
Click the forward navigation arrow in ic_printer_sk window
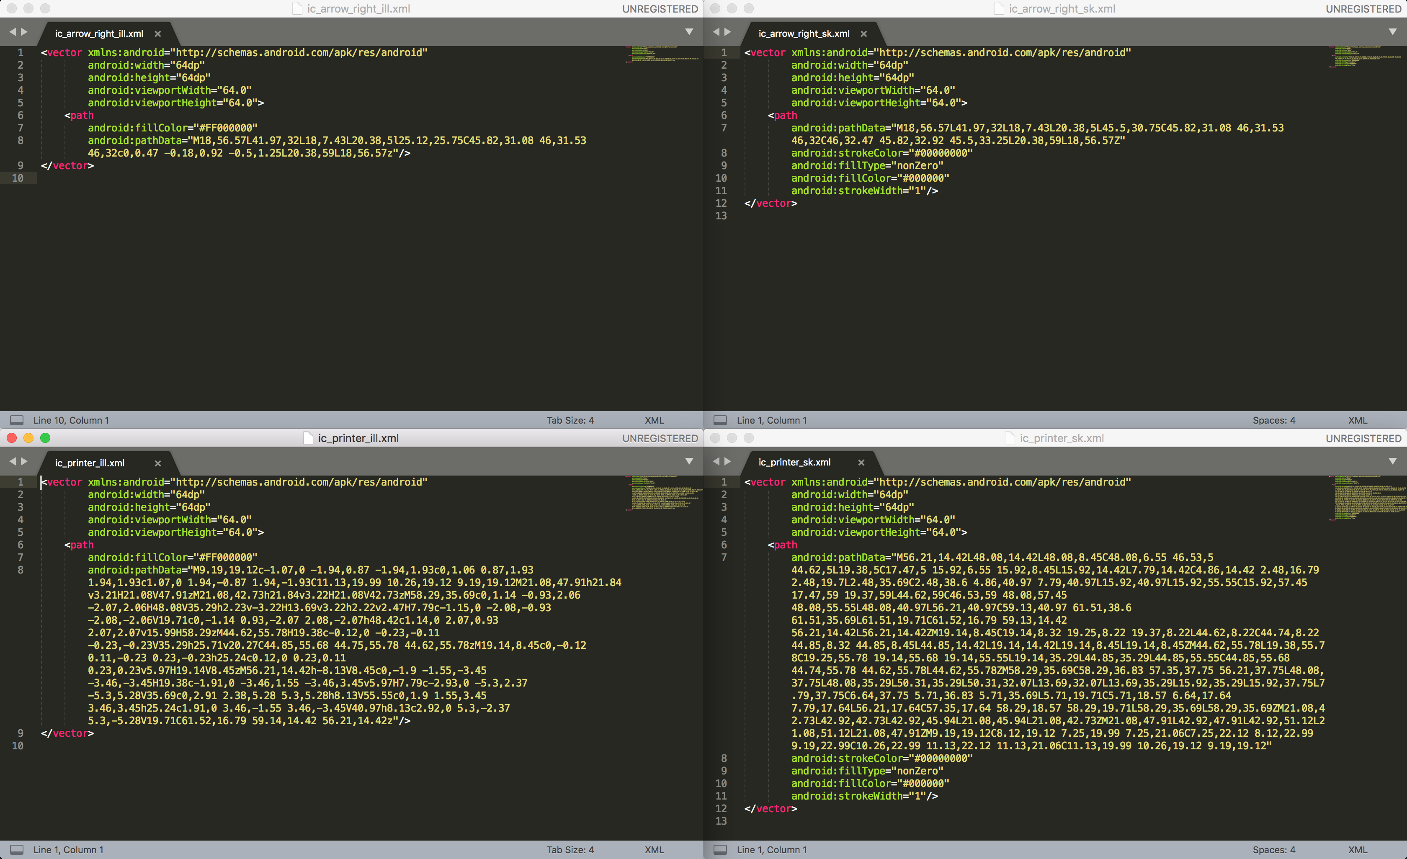pos(727,461)
